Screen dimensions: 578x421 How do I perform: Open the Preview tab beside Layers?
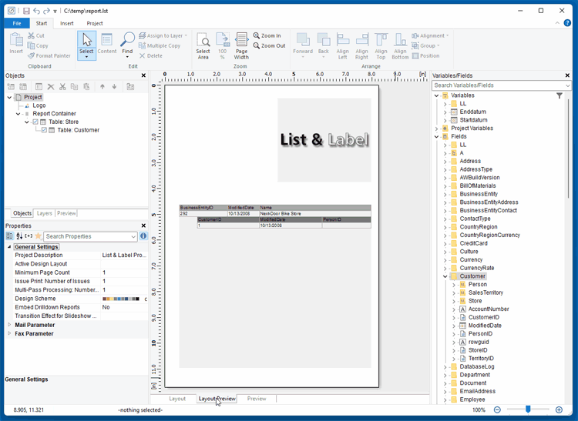[66, 213]
